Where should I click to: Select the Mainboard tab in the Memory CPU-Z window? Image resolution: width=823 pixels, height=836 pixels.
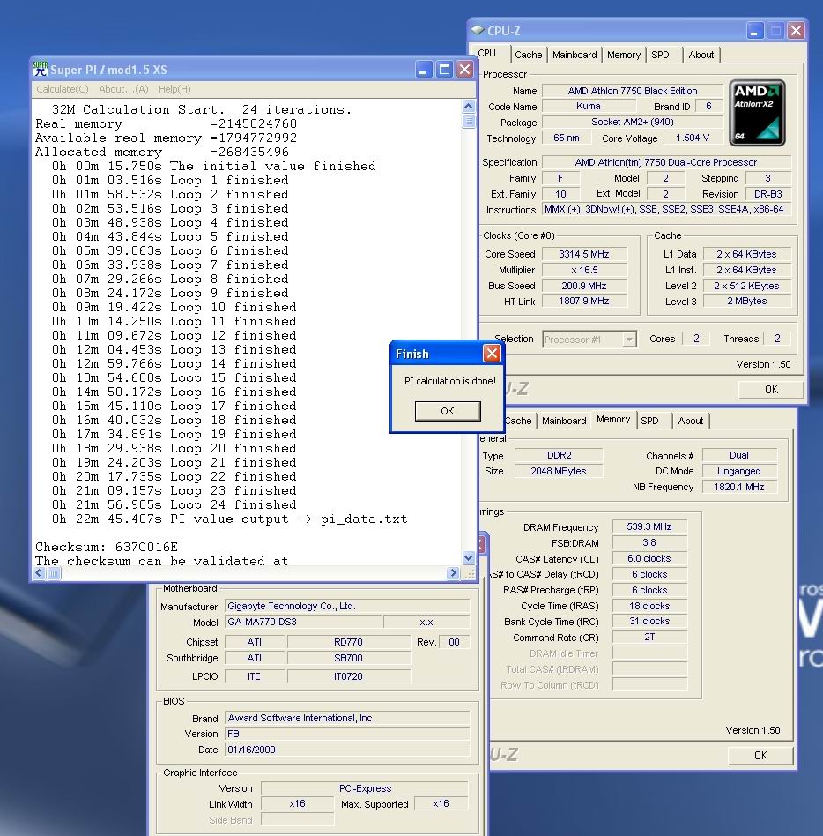pyautogui.click(x=564, y=421)
